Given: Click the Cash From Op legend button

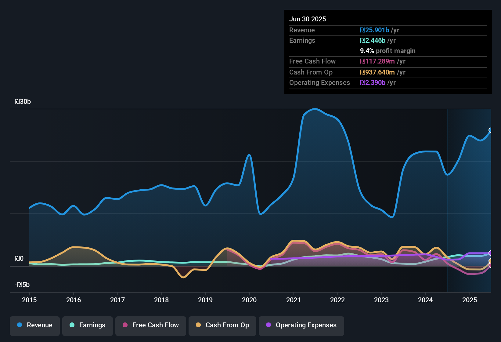Looking at the screenshot, I should (x=222, y=325).
